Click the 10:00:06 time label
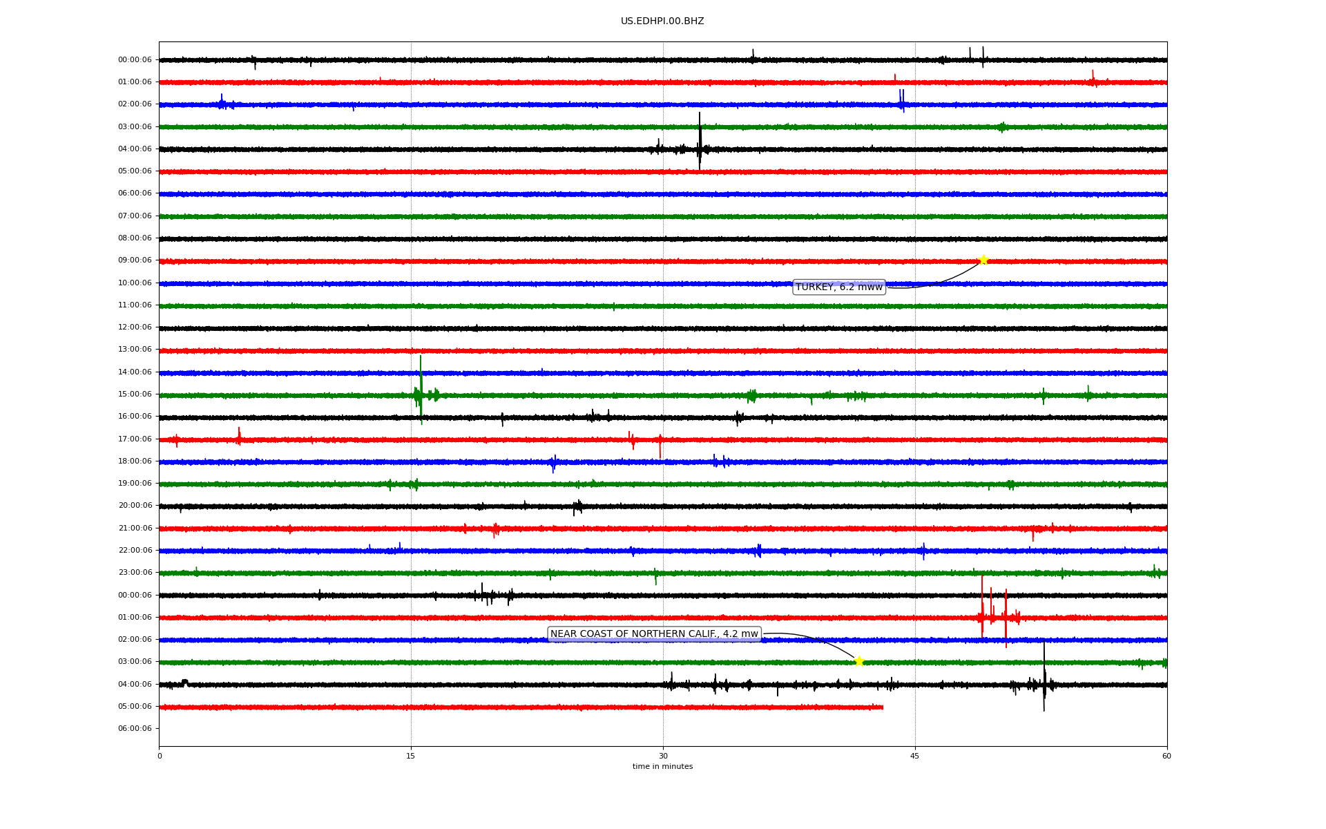Screen dimensions: 1326x829 [x=135, y=283]
